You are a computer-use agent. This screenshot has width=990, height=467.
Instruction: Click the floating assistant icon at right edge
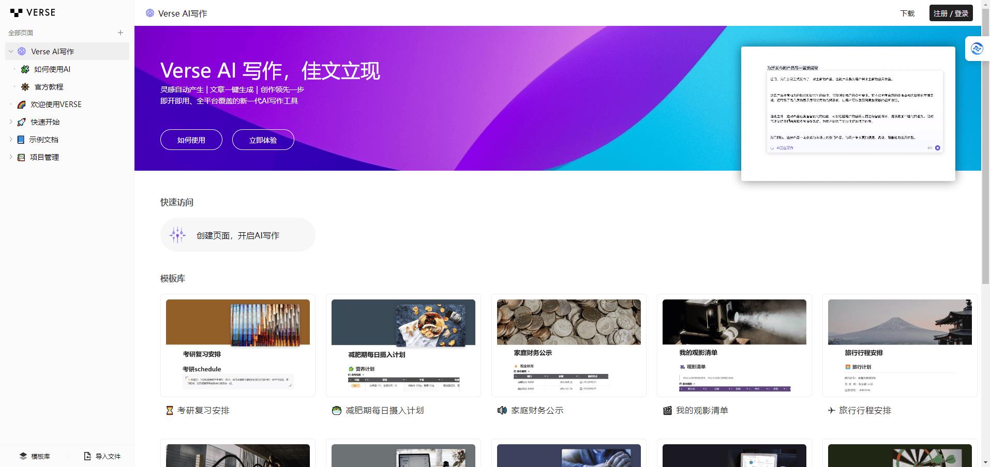coord(977,49)
